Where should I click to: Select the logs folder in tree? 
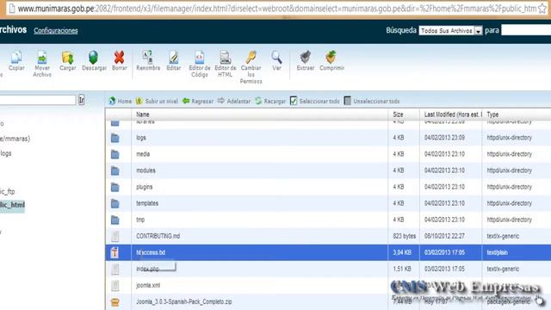[6, 153]
